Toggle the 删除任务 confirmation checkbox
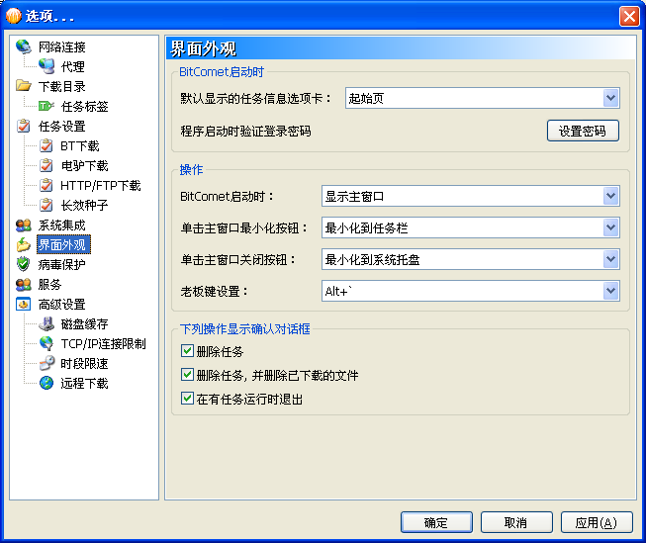Screen dimensions: 646x543 pyautogui.click(x=187, y=351)
